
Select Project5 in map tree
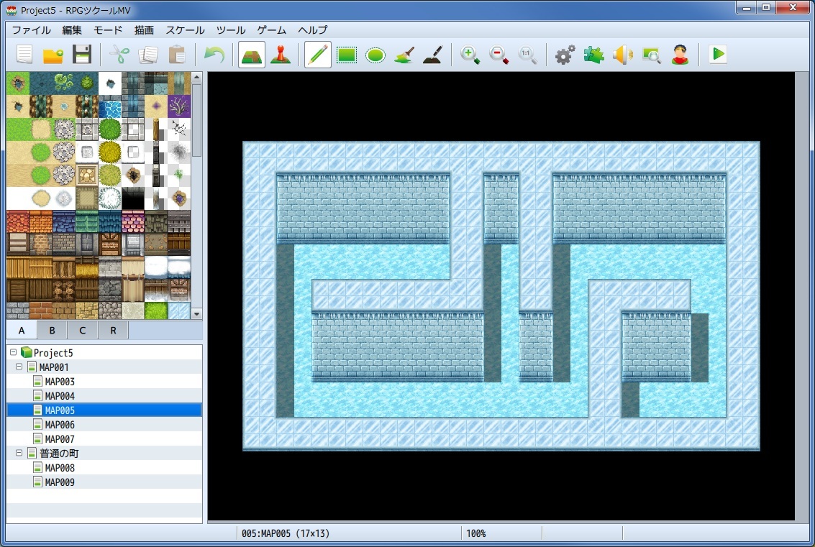pyautogui.click(x=53, y=353)
